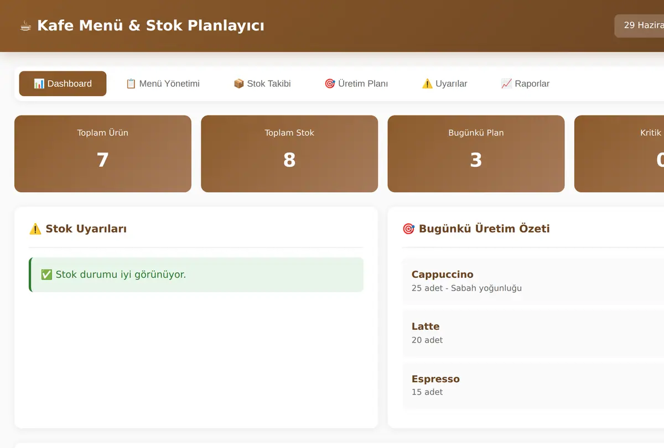Screen dimensions: 664x448
Task: Click the target icon on Üretim Planı tab
Action: pos(330,83)
